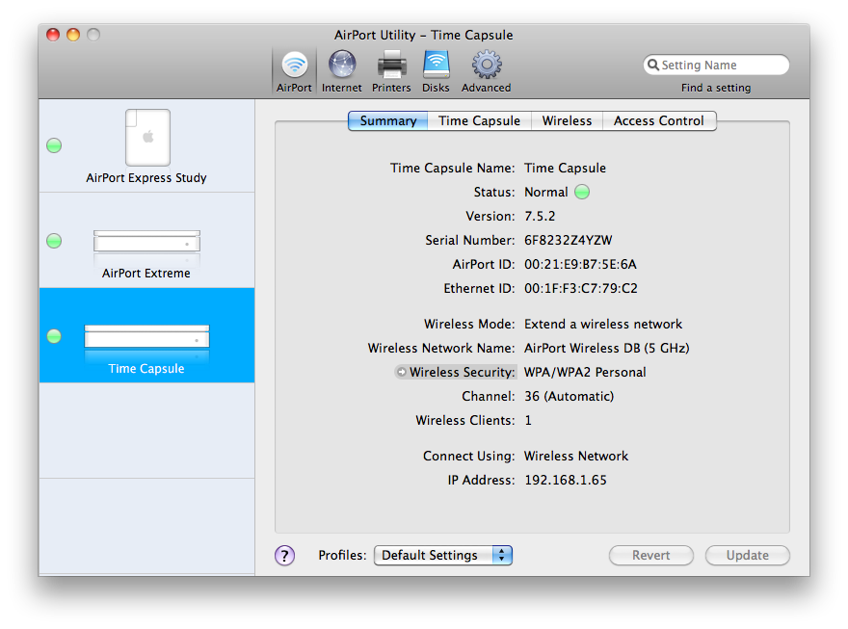Image resolution: width=848 pixels, height=629 pixels.
Task: Click the Update button
Action: tap(748, 555)
